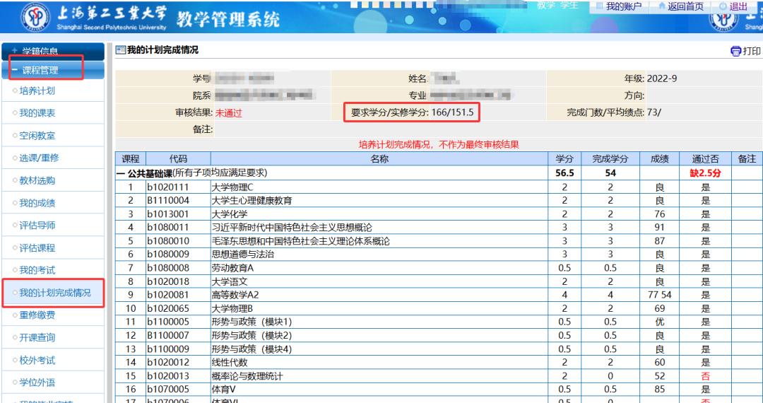The height and width of the screenshot is (403, 763).
Task: Open 我的计划完成情况 sidebar item
Action: pyautogui.click(x=54, y=293)
